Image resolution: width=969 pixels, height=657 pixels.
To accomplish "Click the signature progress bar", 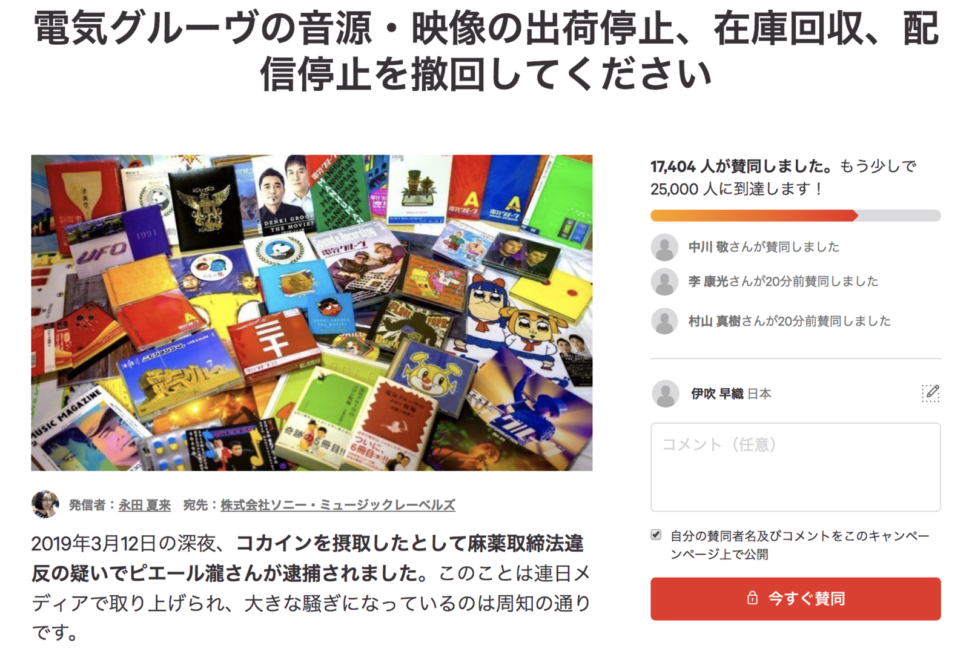I will 795,216.
